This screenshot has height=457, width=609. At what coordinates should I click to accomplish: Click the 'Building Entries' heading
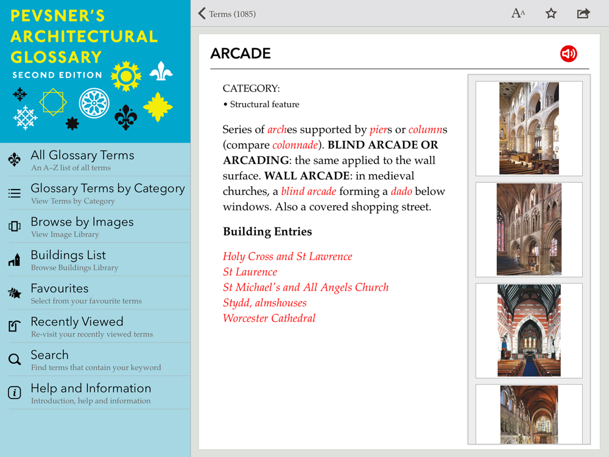click(x=267, y=232)
